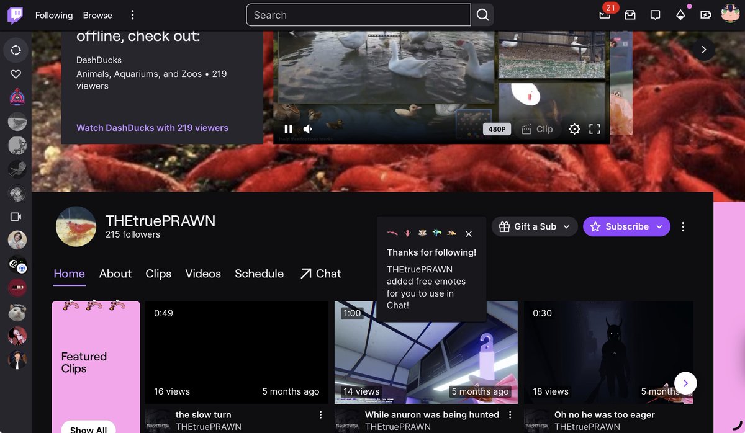This screenshot has height=433, width=745.
Task: Click Watch DashDucks with 219 viewers link
Action: [152, 128]
